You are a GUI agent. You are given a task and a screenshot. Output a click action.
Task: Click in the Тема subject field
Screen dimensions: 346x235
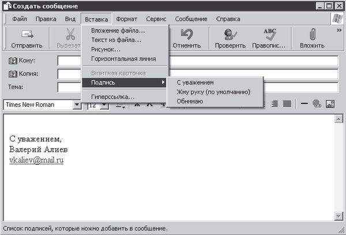click(x=196, y=87)
